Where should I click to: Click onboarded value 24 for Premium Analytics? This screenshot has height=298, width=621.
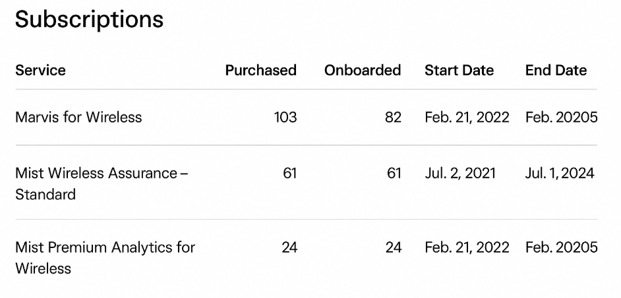[x=393, y=248]
